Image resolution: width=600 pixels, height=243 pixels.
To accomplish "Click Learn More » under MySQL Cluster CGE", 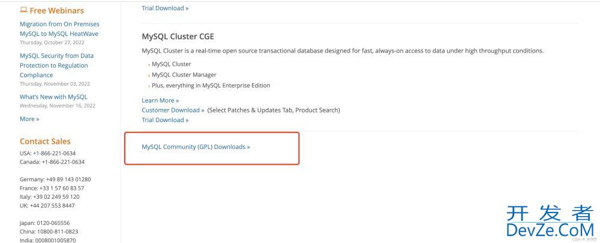I will point(160,101).
